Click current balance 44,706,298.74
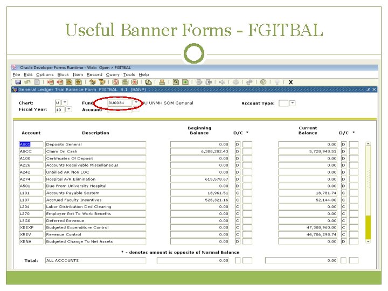Image resolution: width=388 pixels, height=291 pixels. (308, 234)
